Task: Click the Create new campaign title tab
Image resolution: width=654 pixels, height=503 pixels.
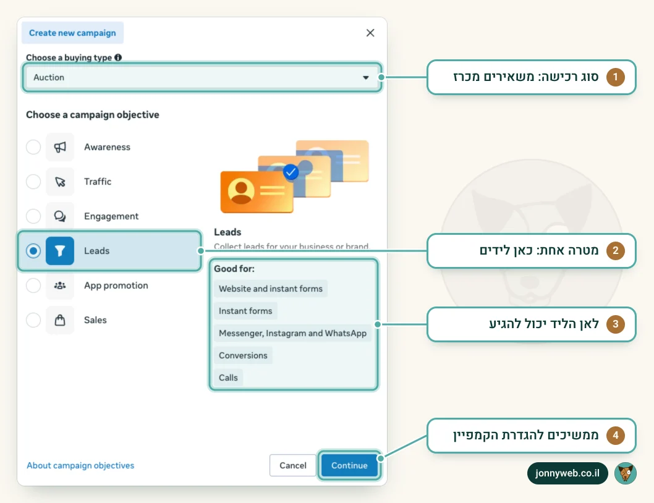Action: click(x=72, y=33)
